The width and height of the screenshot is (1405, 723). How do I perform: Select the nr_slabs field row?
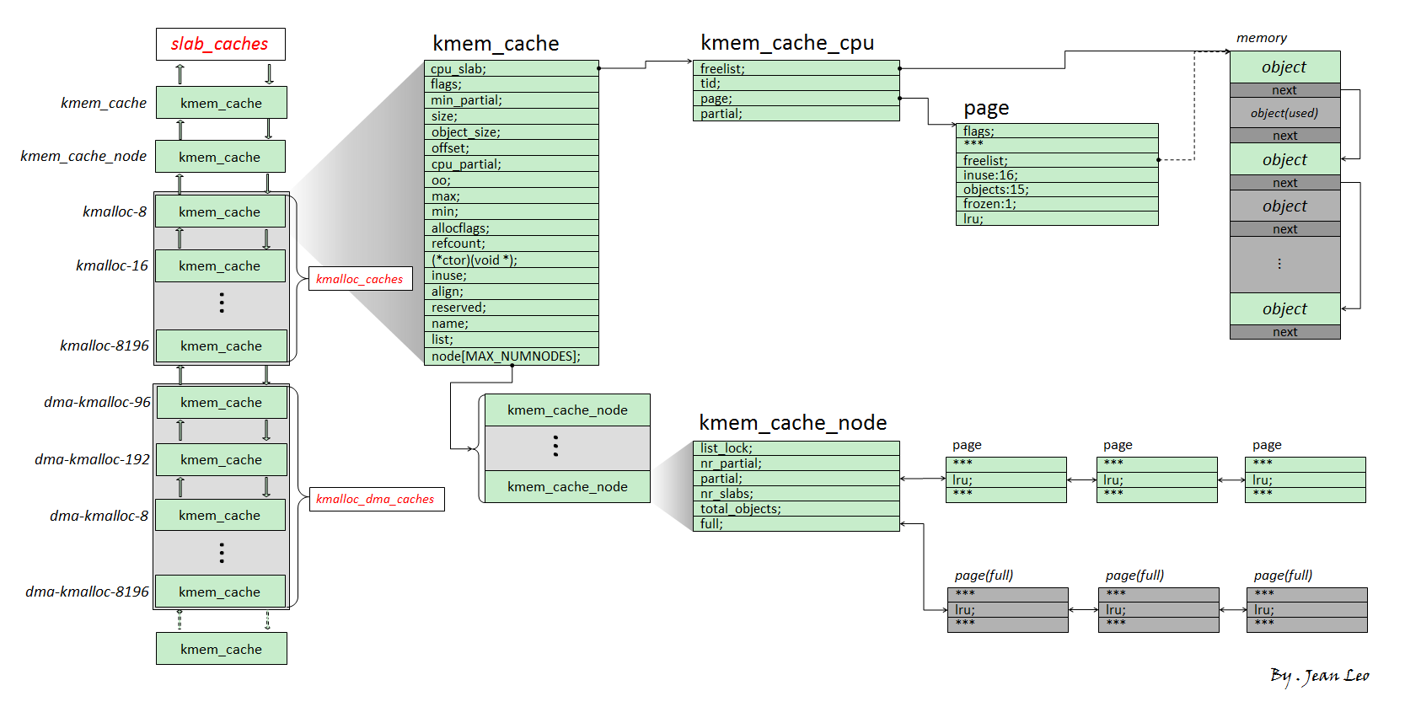tap(796, 494)
